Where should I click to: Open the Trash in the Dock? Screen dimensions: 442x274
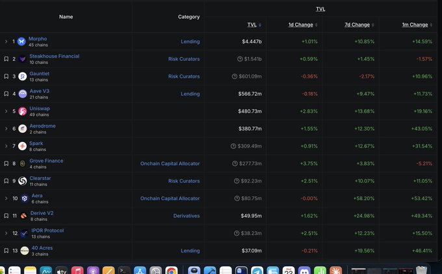coord(421,270)
